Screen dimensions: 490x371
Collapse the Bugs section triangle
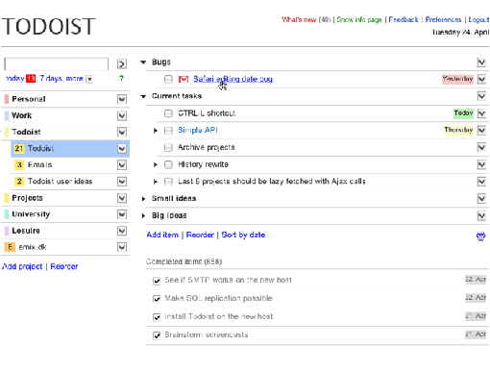point(143,62)
